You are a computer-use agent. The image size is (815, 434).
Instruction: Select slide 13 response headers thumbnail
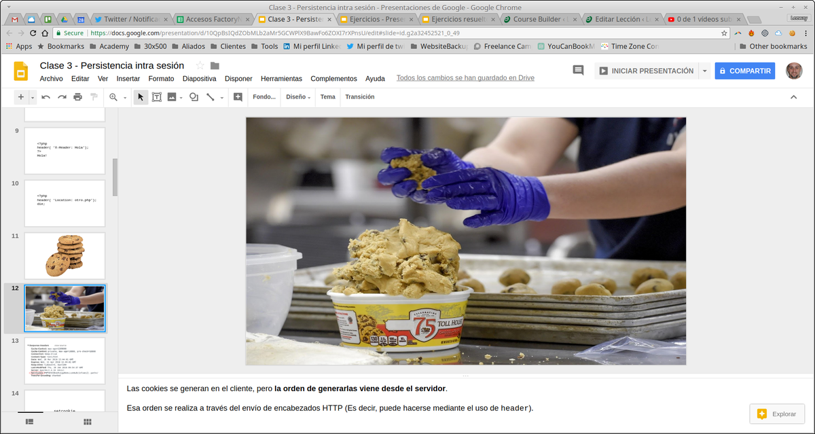[x=65, y=361]
